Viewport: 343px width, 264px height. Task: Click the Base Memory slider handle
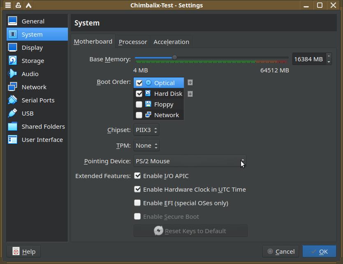[x=174, y=58]
